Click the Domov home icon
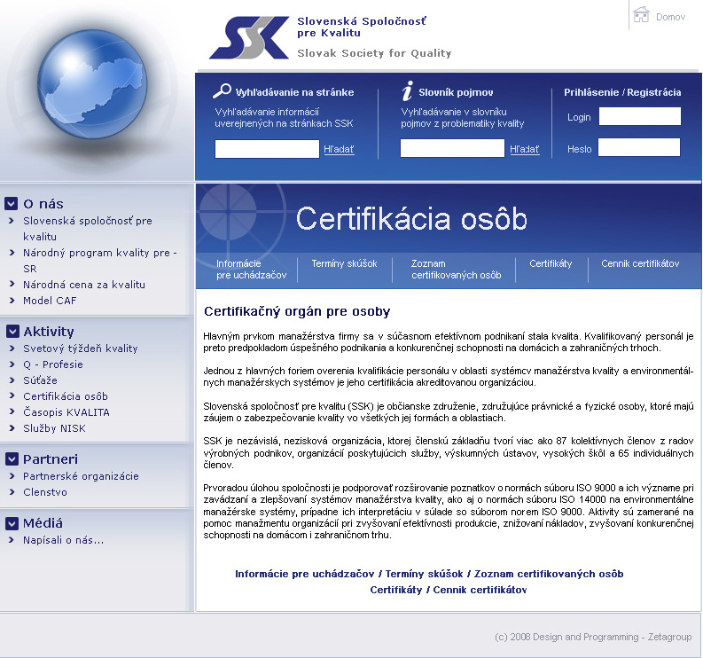 click(x=641, y=14)
